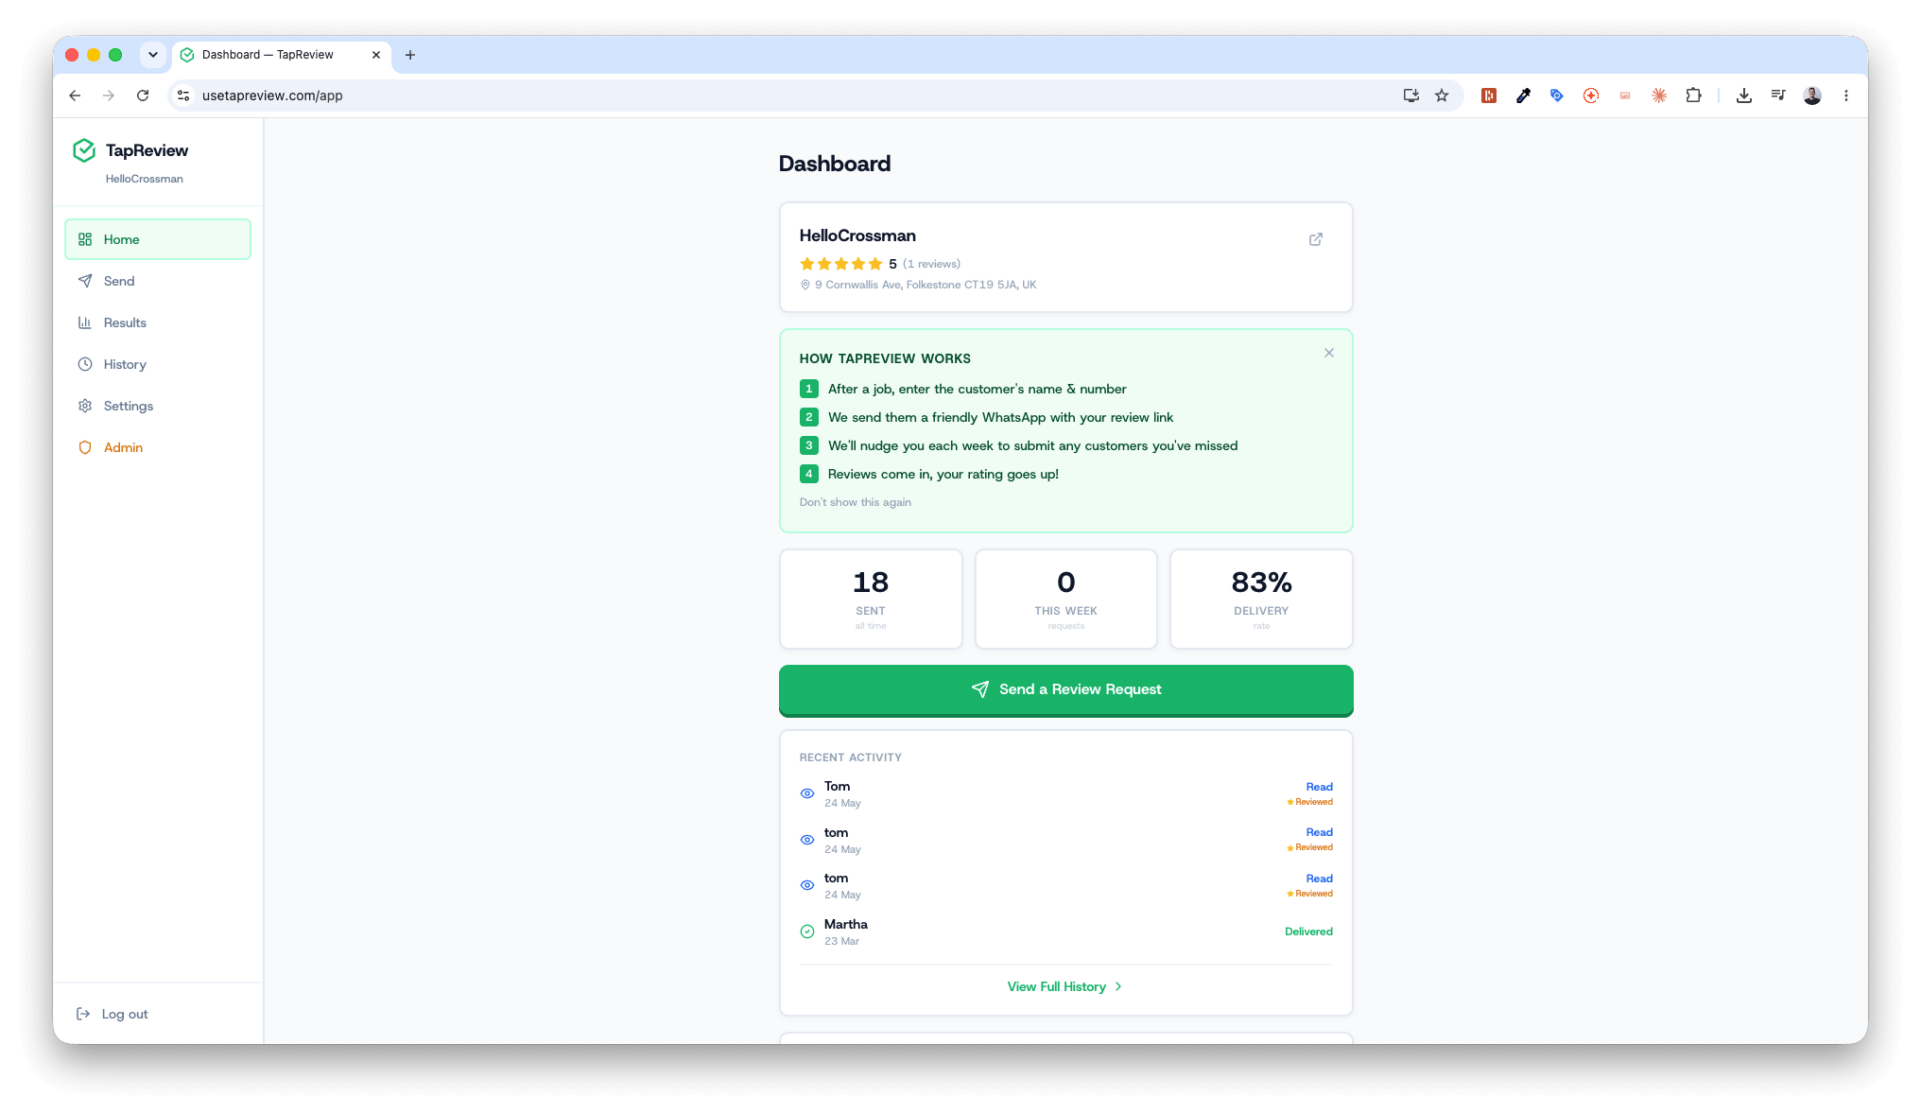Image resolution: width=1921 pixels, height=1114 pixels.
Task: Open the tab search dropdown arrow
Action: click(x=153, y=55)
